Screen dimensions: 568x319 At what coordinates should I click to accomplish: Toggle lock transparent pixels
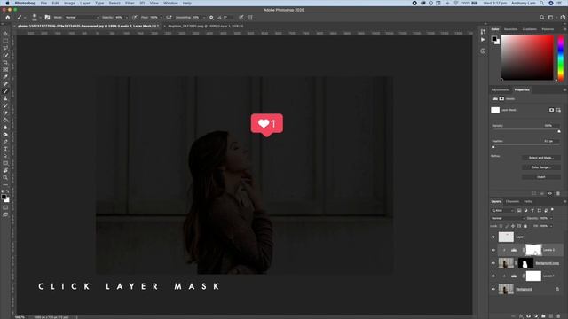[x=501, y=226]
